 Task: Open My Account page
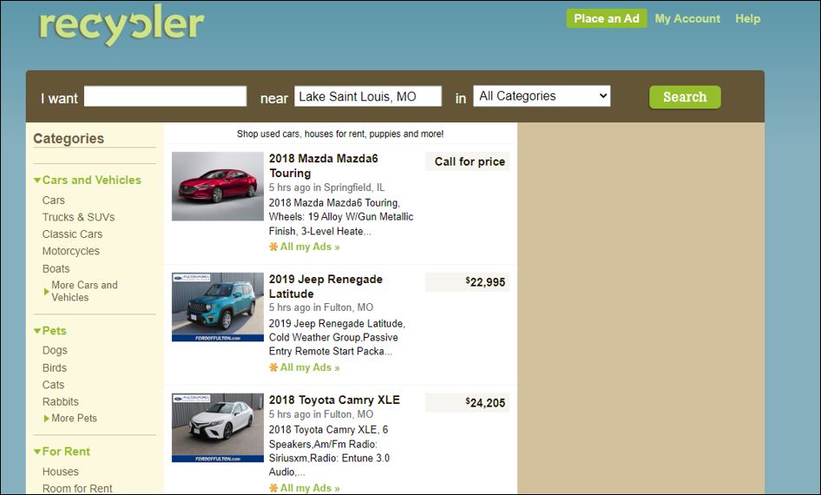pyautogui.click(x=687, y=19)
